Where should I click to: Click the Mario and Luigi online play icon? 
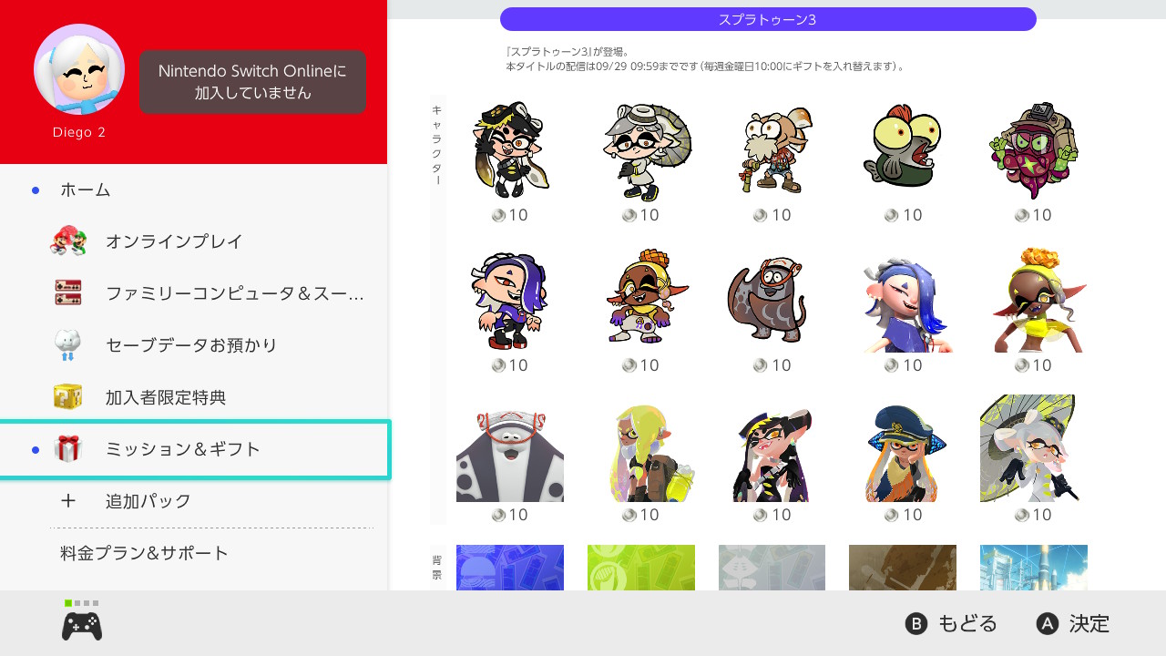(x=68, y=241)
